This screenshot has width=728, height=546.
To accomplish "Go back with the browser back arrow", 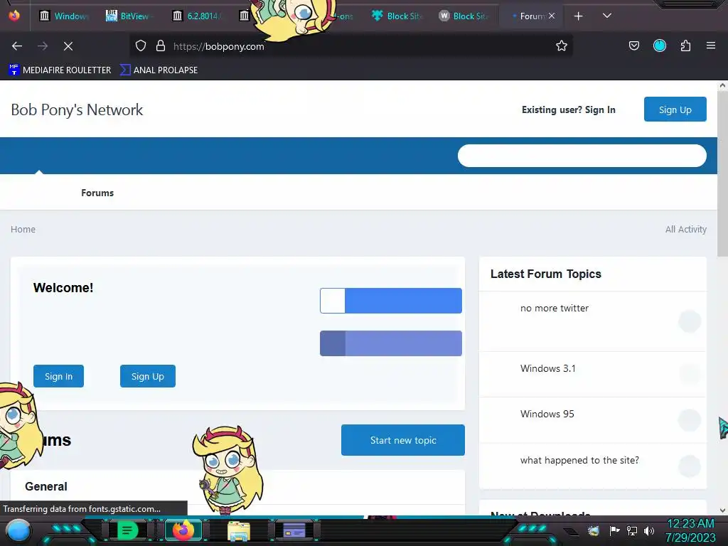I will coord(17,46).
